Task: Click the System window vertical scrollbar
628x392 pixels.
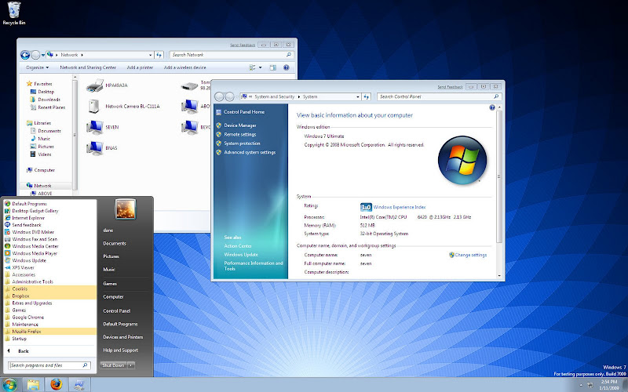Action: tap(499, 176)
